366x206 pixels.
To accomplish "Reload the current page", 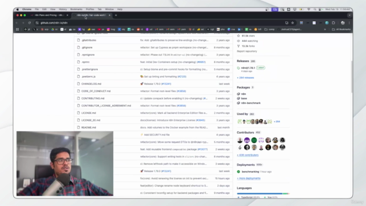I will pos(29,23).
